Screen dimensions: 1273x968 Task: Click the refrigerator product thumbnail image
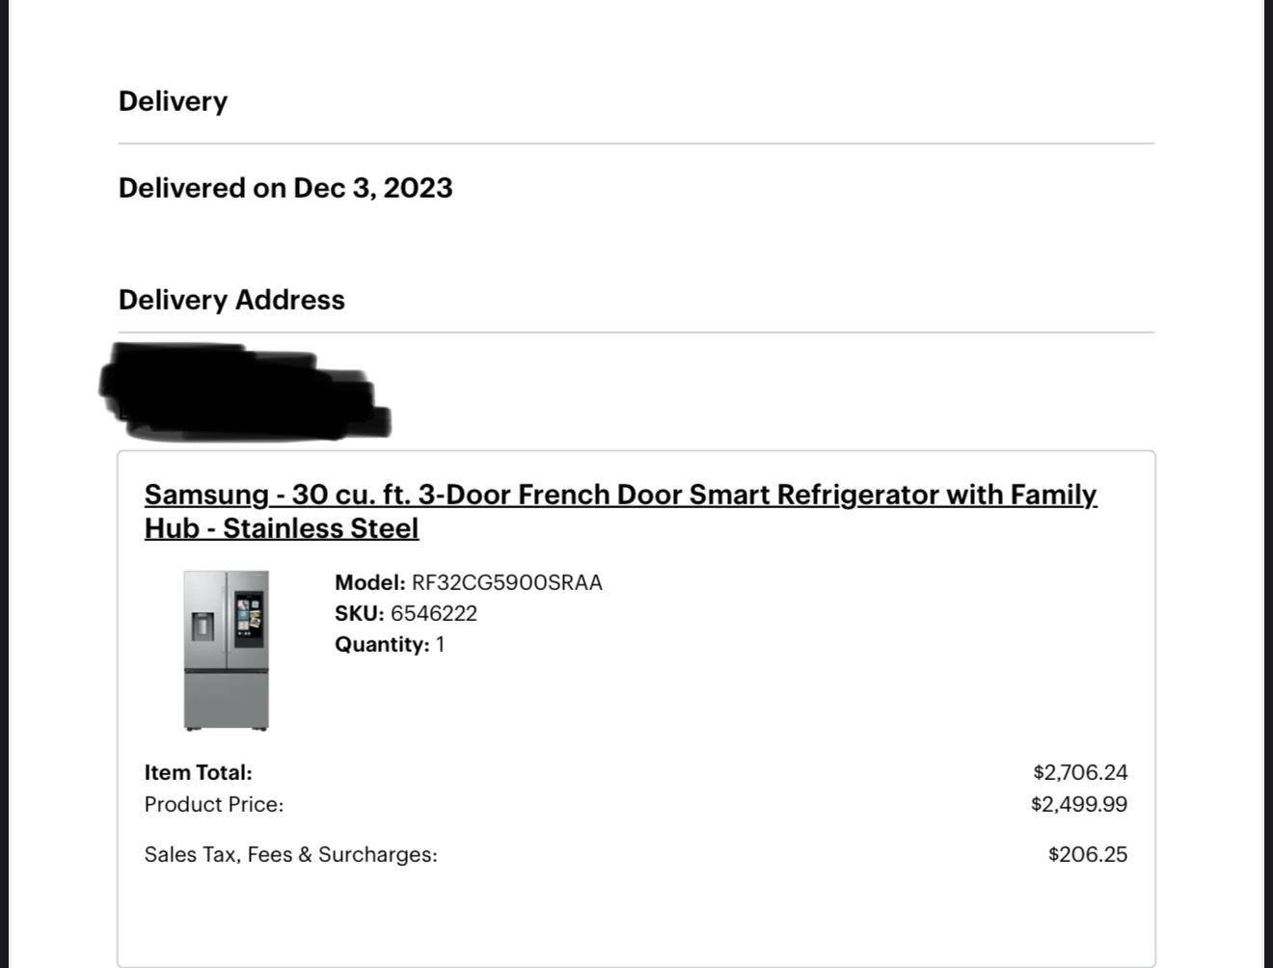227,650
